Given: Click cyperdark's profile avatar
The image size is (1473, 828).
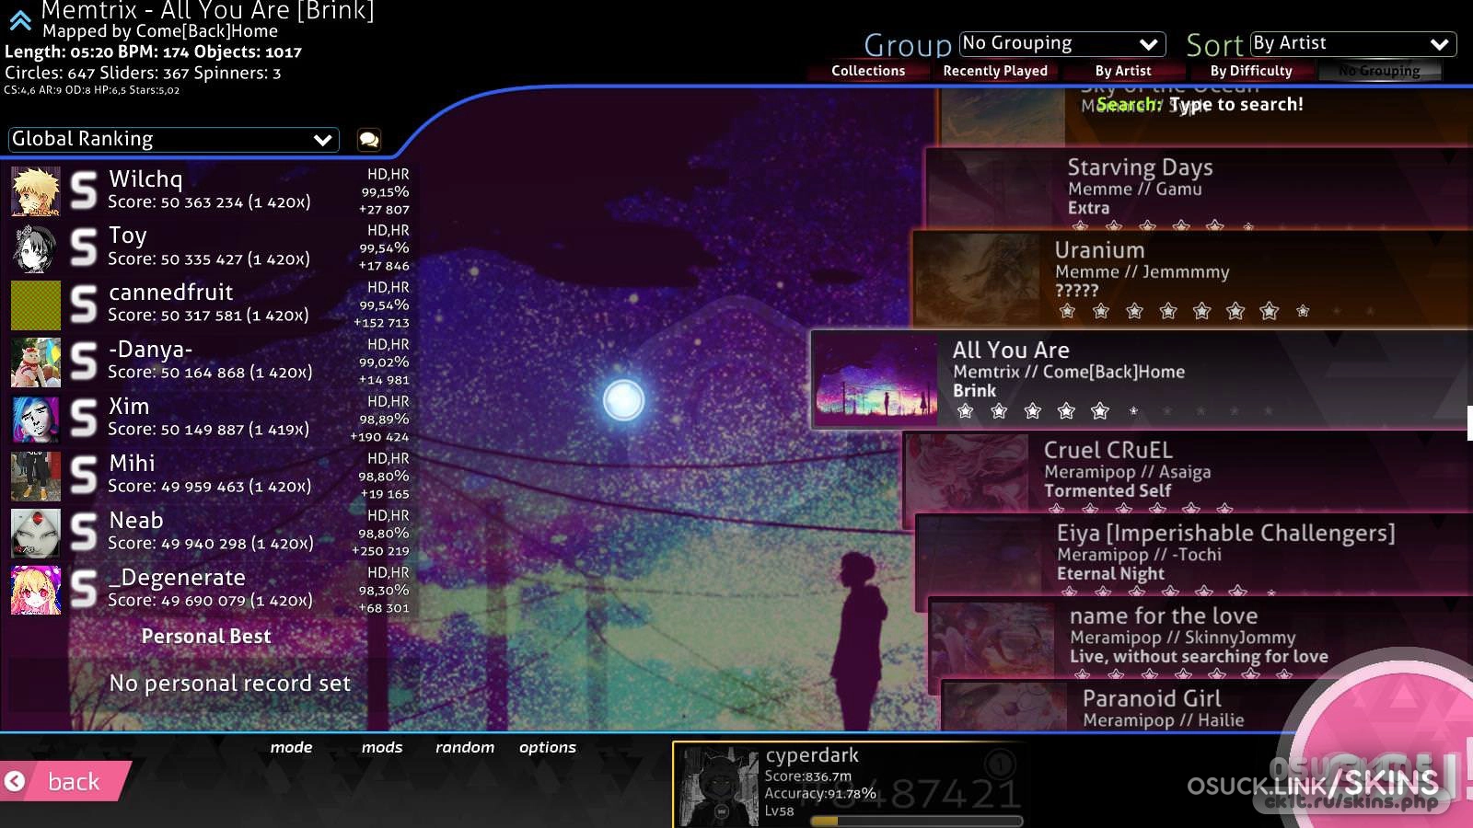Looking at the screenshot, I should (x=719, y=787).
